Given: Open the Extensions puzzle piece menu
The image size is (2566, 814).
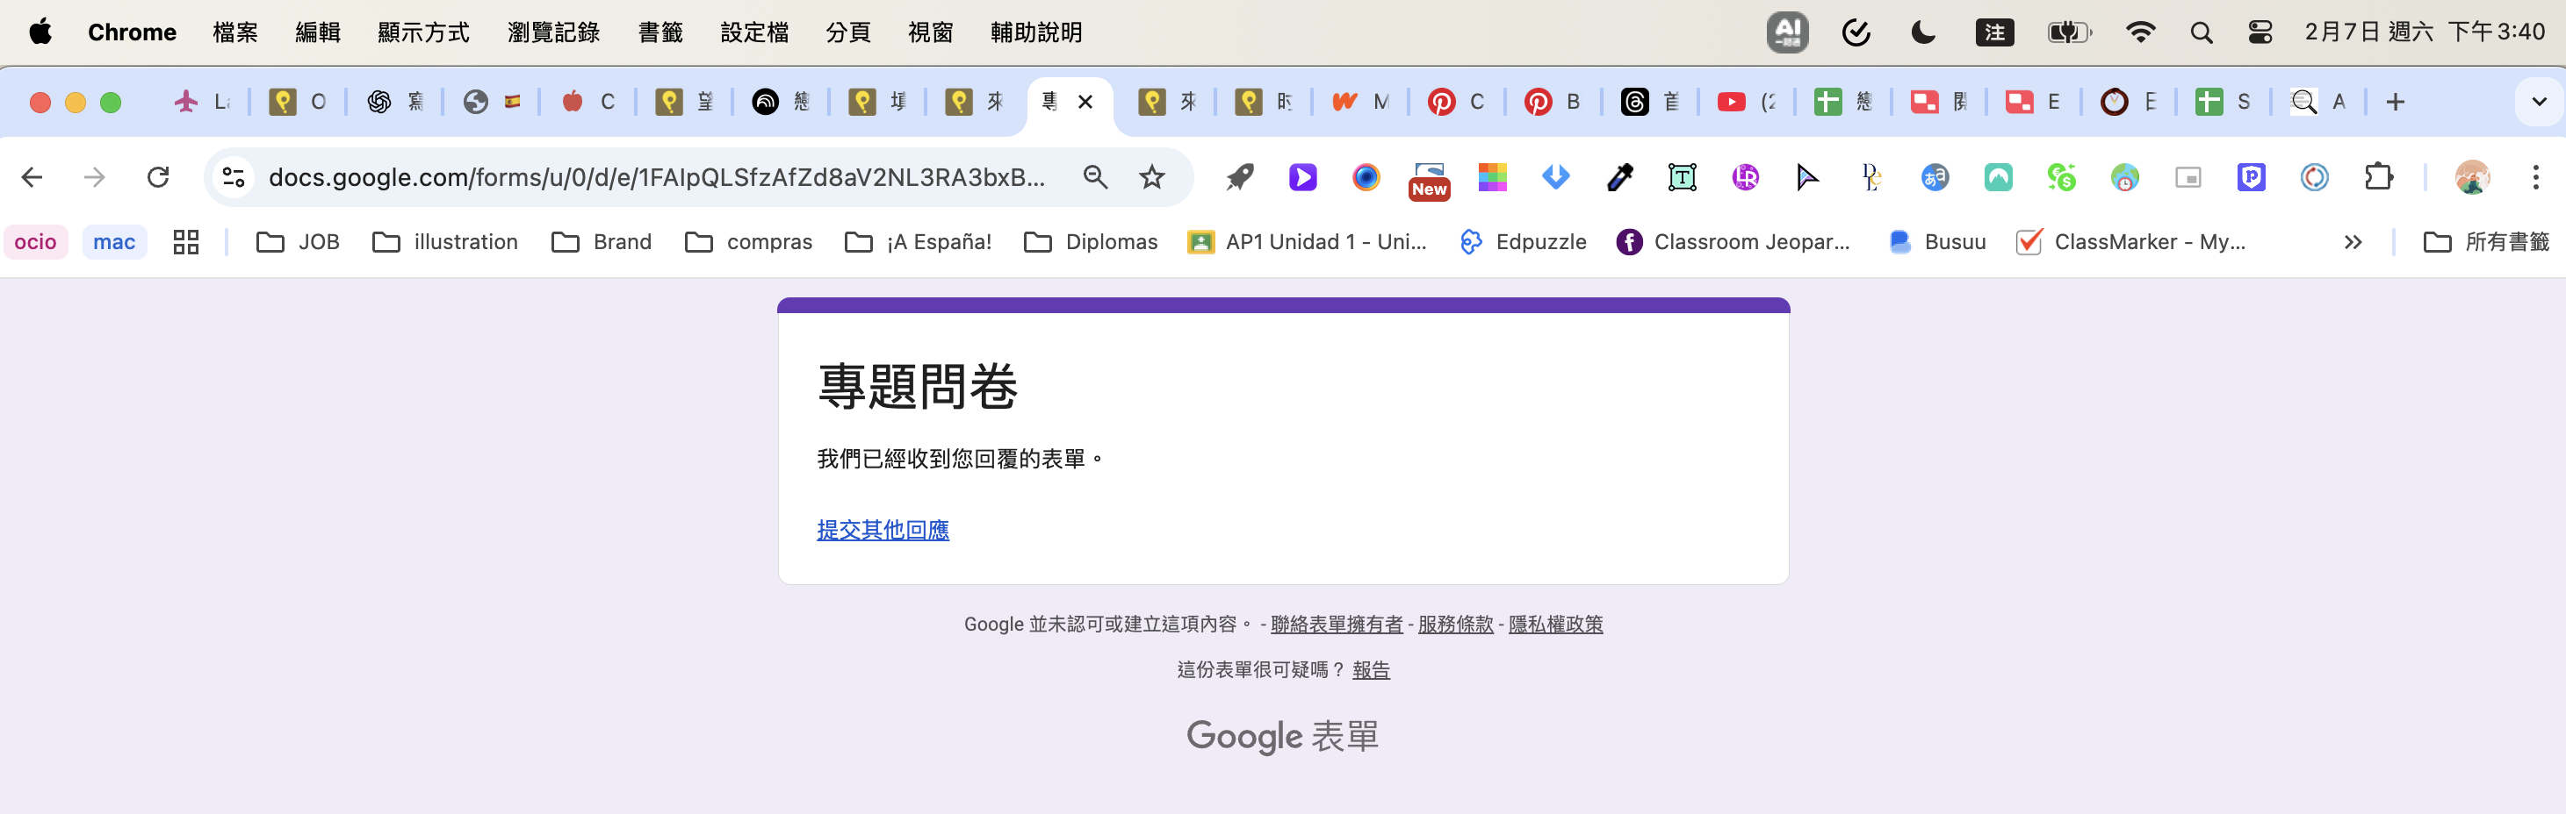Looking at the screenshot, I should (x=2378, y=177).
